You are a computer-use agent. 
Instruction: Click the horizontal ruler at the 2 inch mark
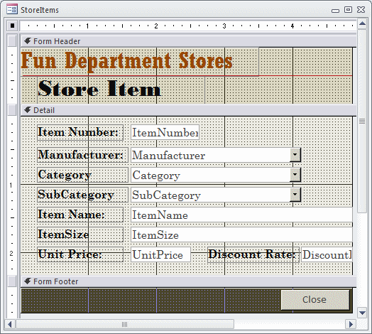coord(156,26)
